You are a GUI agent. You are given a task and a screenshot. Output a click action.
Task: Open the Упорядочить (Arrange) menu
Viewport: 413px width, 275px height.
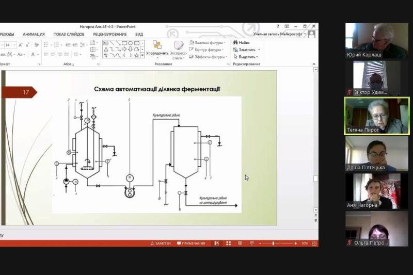point(157,48)
